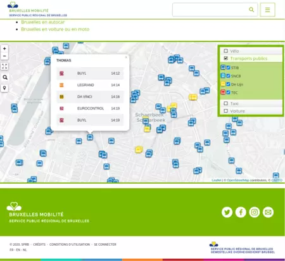This screenshot has height=261, width=285.
Task: Click the STIB legend icon
Action: (223, 67)
